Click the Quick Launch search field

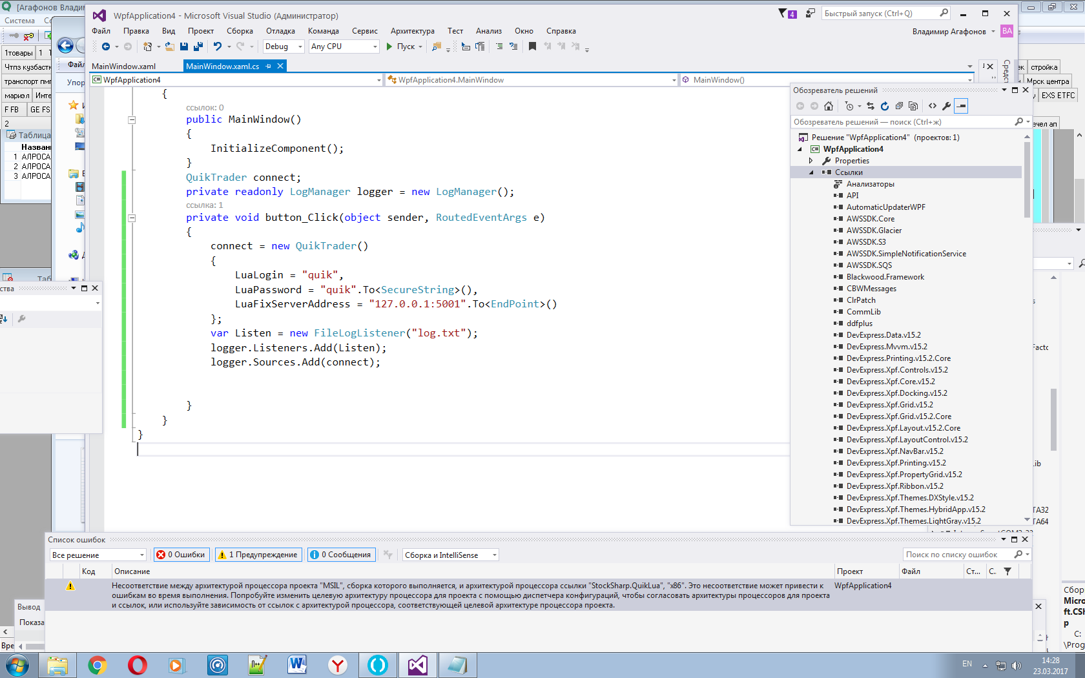878,14
